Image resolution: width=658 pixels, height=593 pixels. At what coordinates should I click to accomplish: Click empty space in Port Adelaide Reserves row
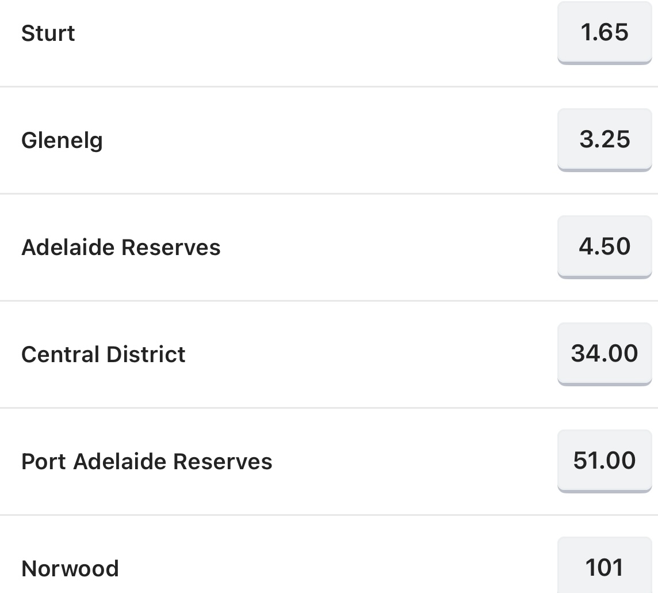pos(411,461)
